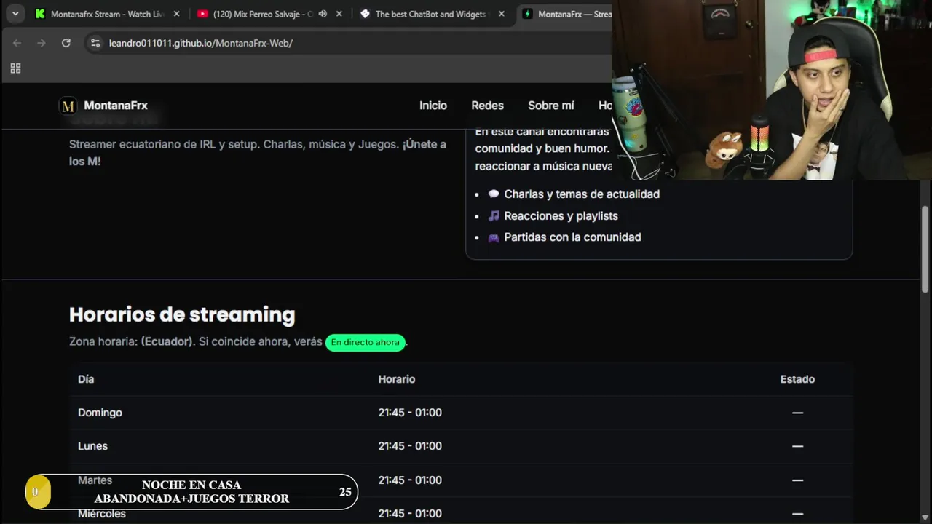Image resolution: width=932 pixels, height=524 pixels.
Task: Open site information icon in address bar
Action: (95, 43)
